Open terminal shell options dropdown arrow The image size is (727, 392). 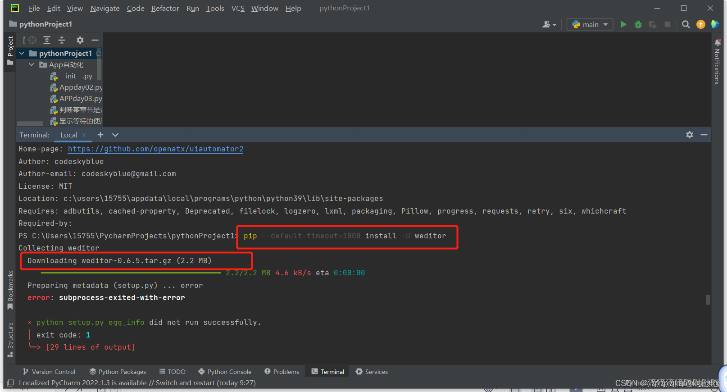[x=115, y=135]
